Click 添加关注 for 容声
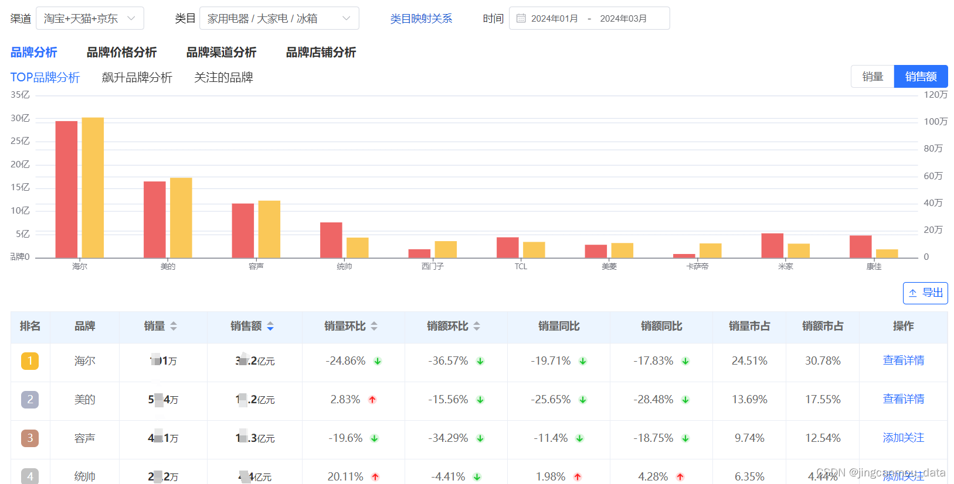 pos(903,438)
